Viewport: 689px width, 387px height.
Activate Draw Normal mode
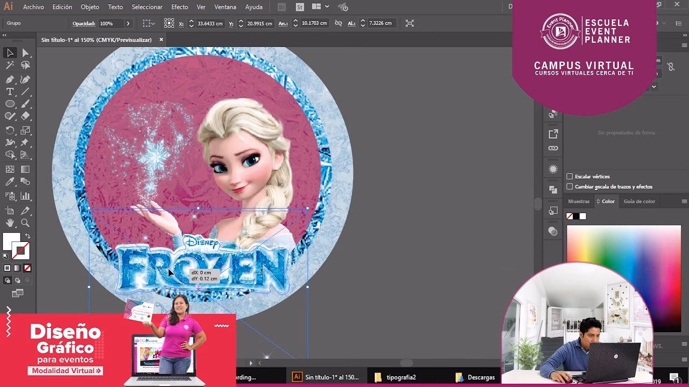7,281
